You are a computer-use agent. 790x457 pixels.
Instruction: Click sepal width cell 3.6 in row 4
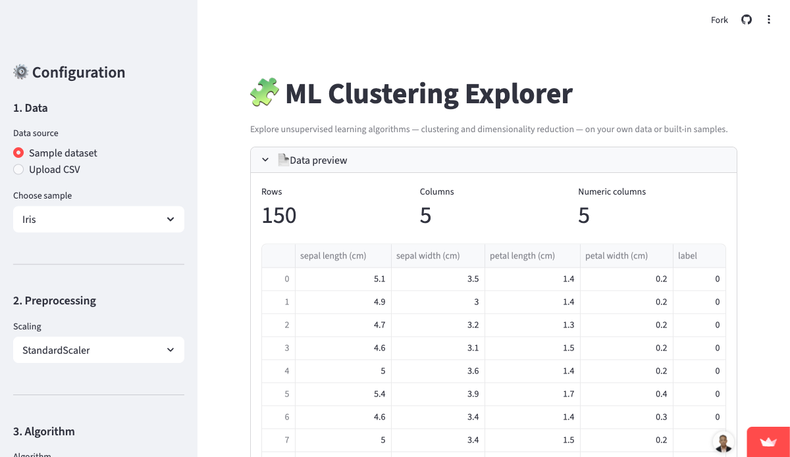pyautogui.click(x=438, y=371)
